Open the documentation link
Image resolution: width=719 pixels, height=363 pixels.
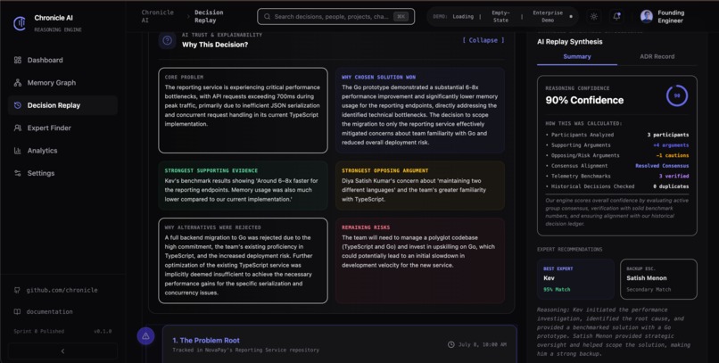tap(50, 311)
